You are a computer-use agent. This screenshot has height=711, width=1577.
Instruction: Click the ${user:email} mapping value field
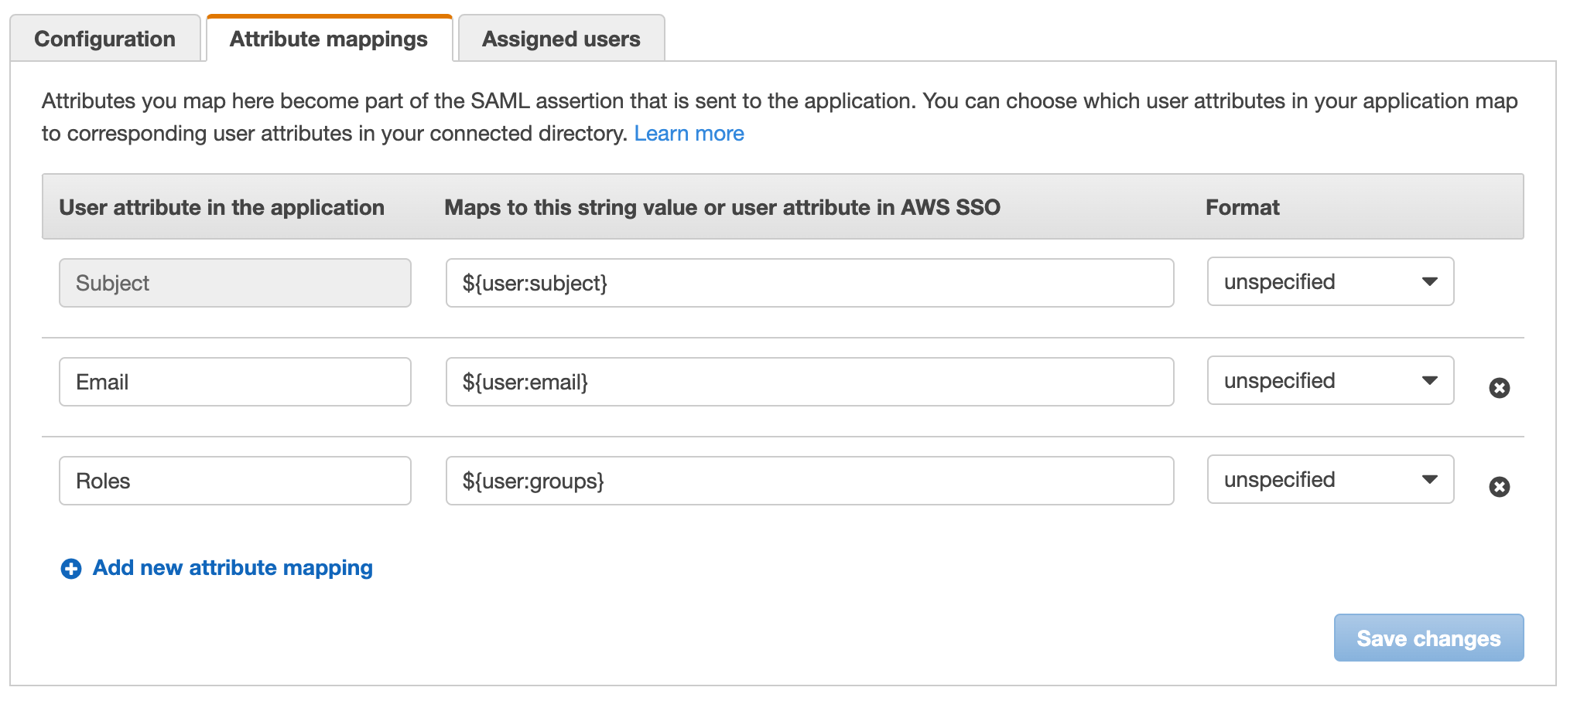click(809, 382)
